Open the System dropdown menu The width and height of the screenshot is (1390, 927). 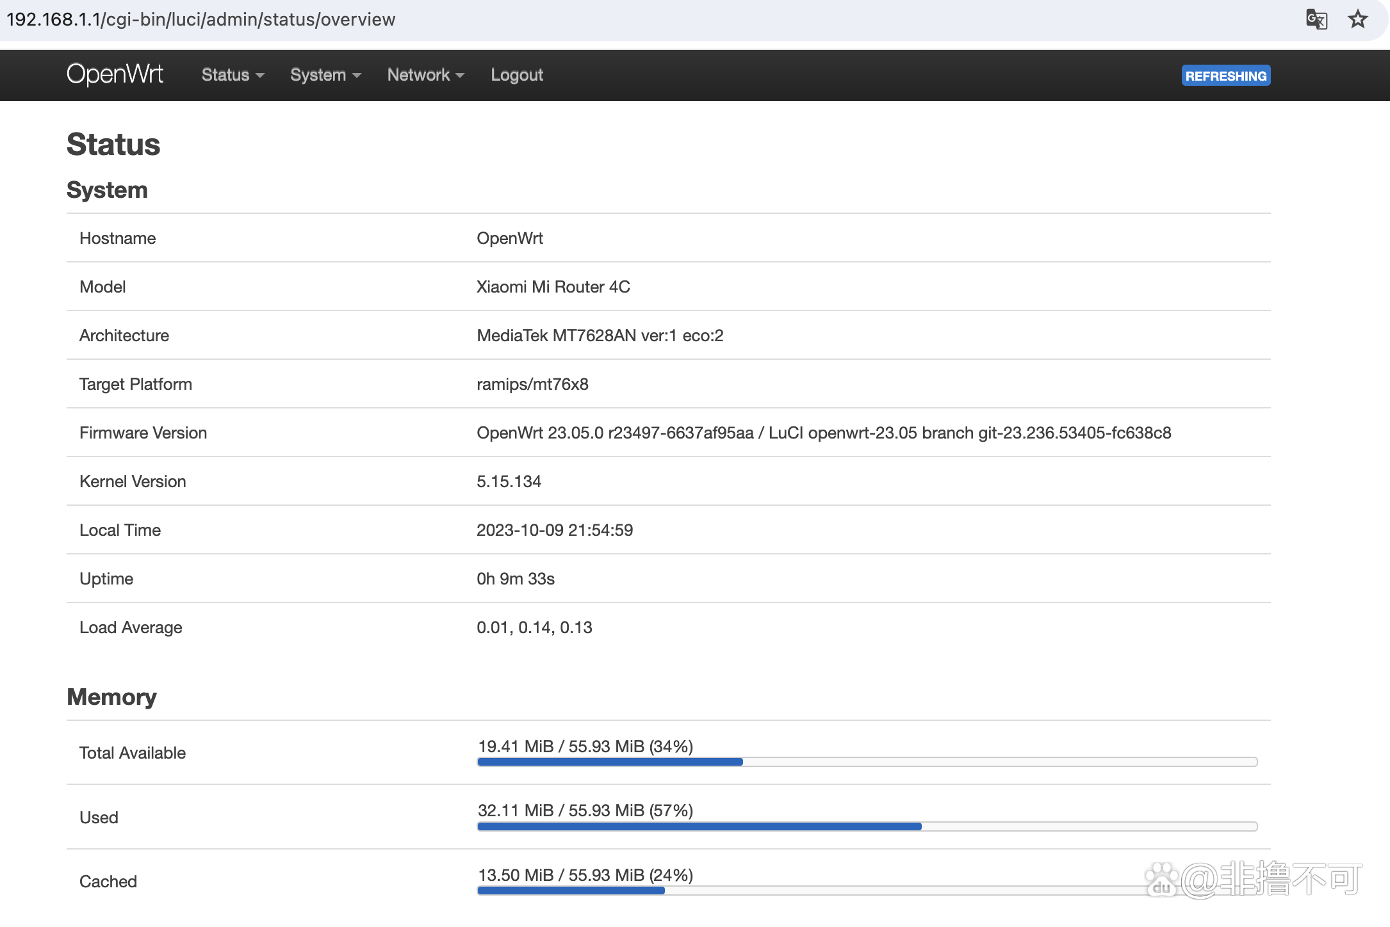[x=325, y=75]
